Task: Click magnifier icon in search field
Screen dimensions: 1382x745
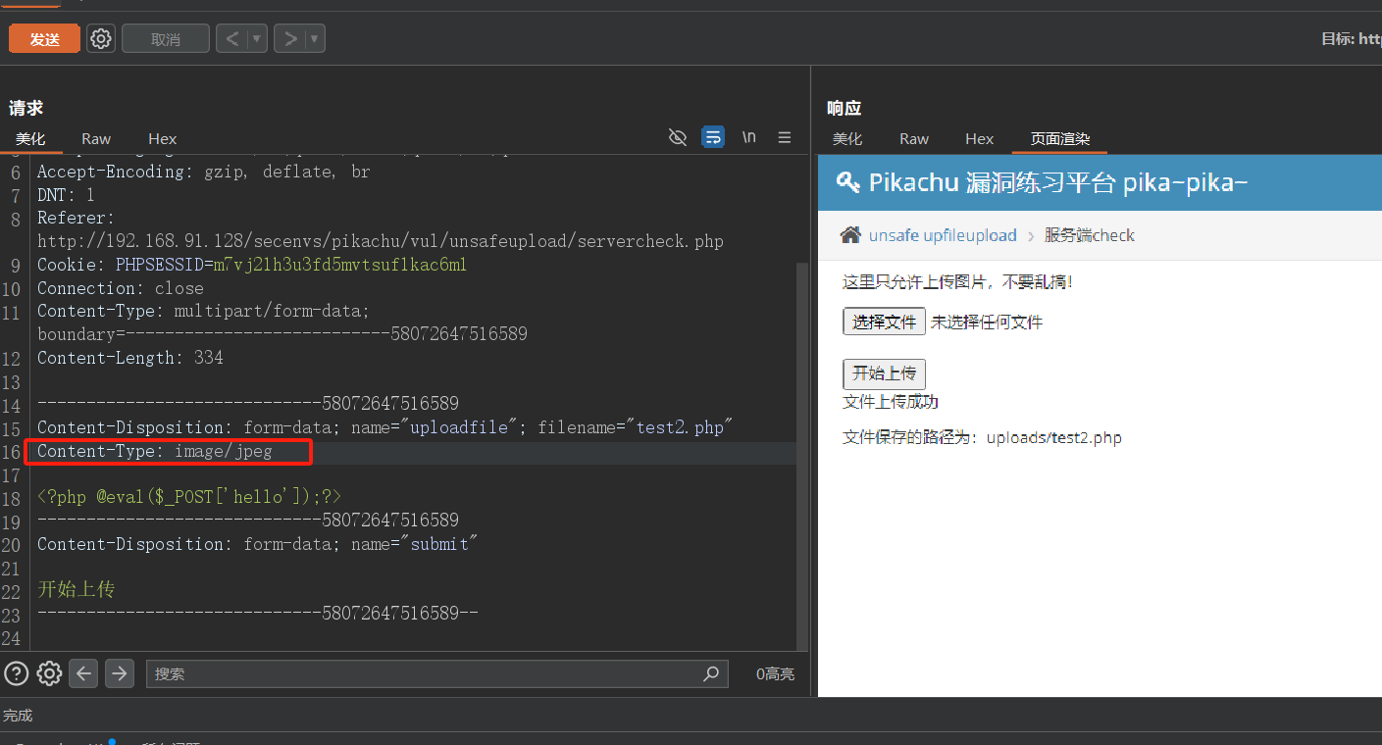Action: click(711, 673)
